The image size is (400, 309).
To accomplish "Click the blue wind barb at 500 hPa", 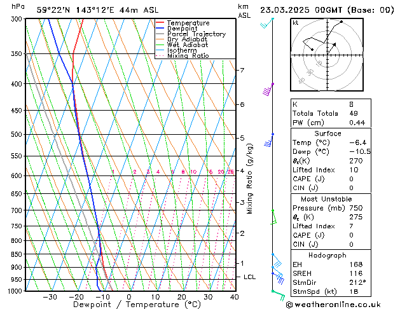I will (x=269, y=141).
